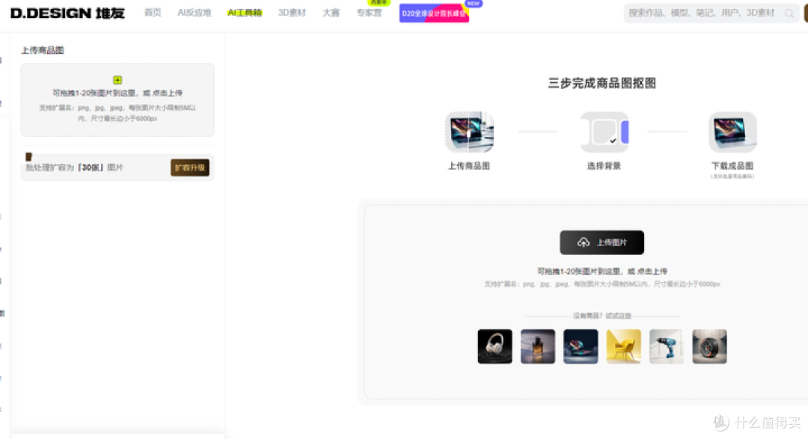
Task: Click the 扩容升级 button
Action: [x=190, y=168]
